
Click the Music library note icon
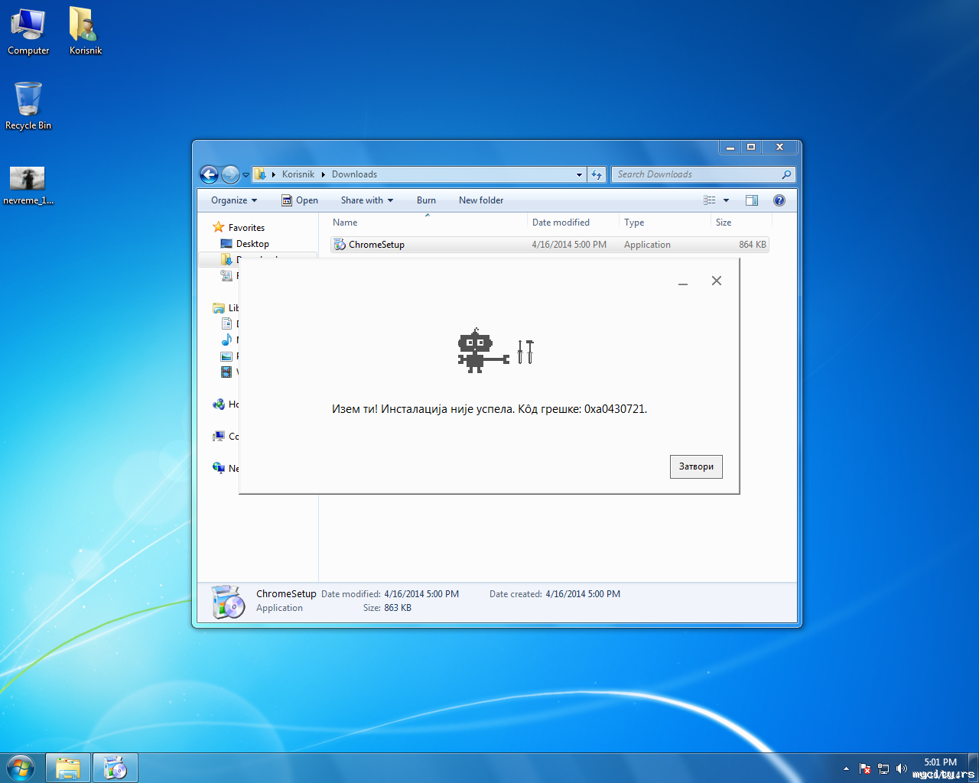pos(226,340)
